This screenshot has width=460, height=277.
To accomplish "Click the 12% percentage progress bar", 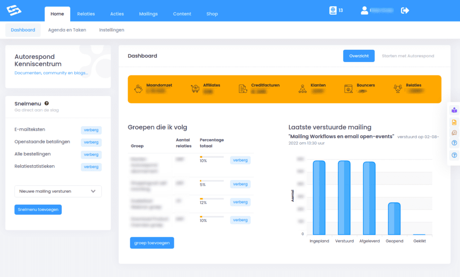I will (x=212, y=199).
